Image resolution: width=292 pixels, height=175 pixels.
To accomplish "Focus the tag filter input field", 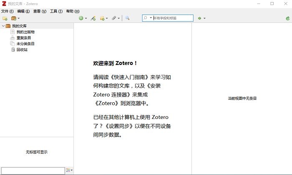I will [x=33, y=170].
